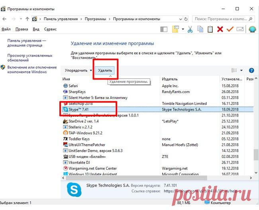Click the clipboard Paste icon
The width and height of the screenshot is (259, 210).
tap(210, 29)
